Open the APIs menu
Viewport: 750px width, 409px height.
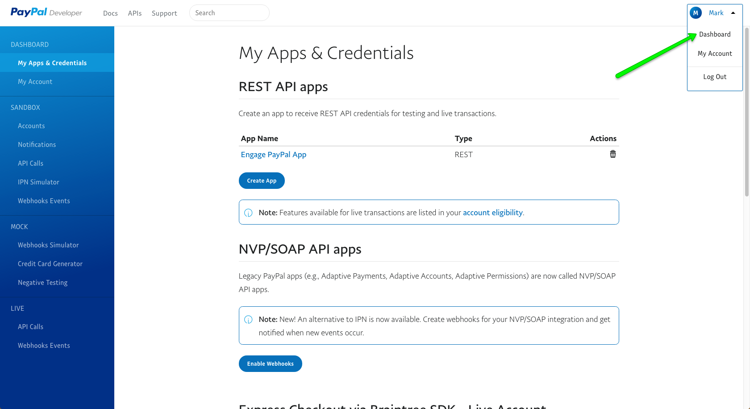point(135,13)
